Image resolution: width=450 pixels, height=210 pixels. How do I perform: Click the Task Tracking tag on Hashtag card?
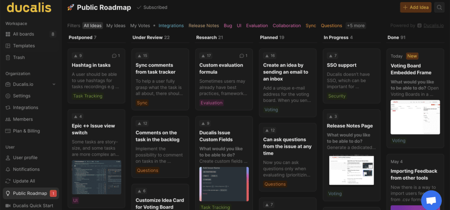87,96
